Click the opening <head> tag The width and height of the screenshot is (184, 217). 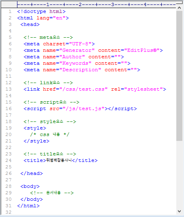pyautogui.click(x=30, y=25)
